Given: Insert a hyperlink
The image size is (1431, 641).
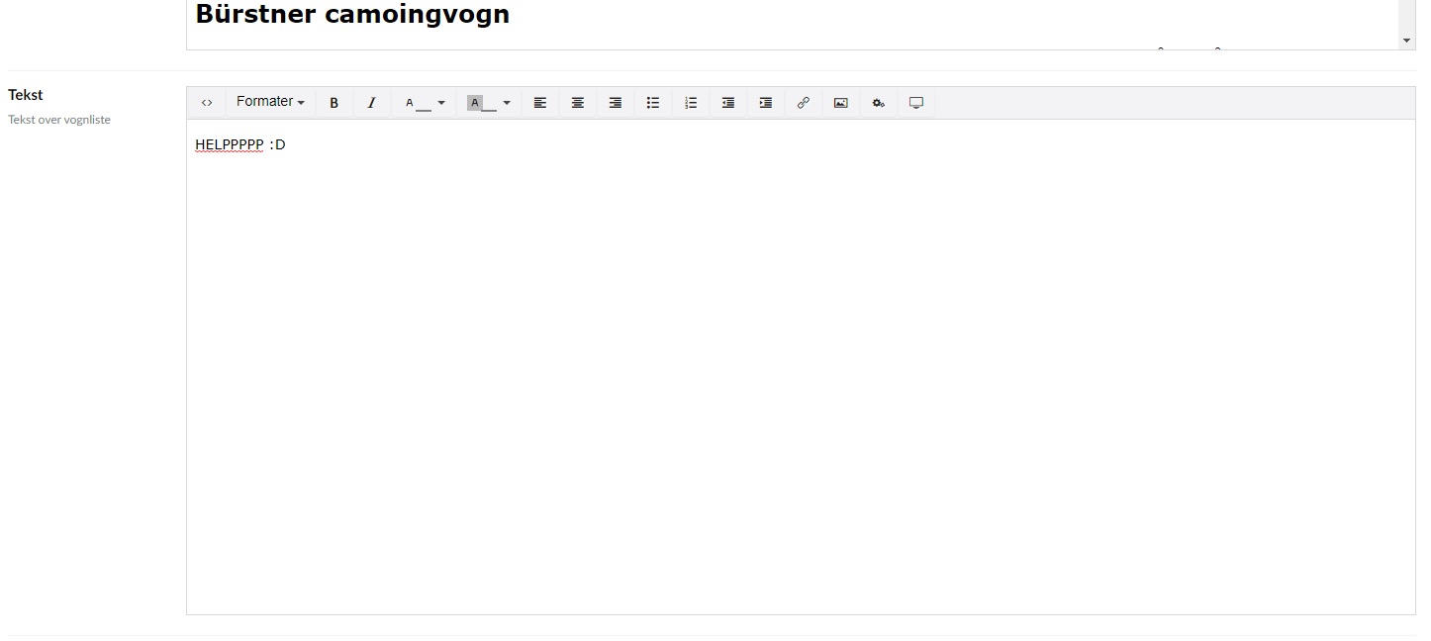Looking at the screenshot, I should (804, 103).
